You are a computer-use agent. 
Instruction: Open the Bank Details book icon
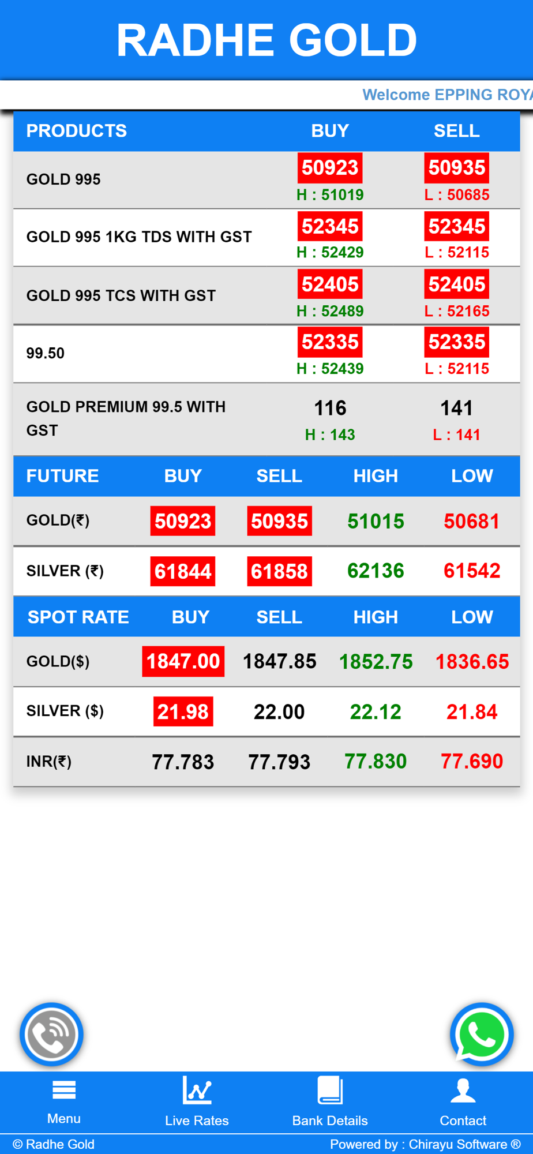(330, 1090)
